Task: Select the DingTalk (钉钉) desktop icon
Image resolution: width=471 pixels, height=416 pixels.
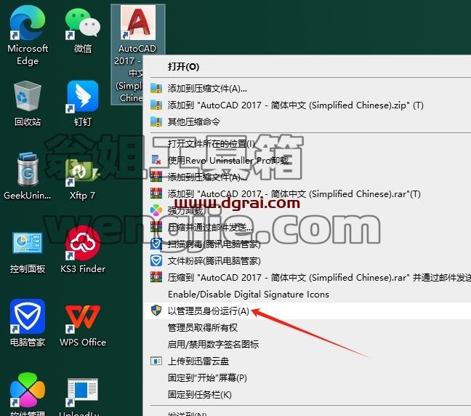Action: [83, 104]
